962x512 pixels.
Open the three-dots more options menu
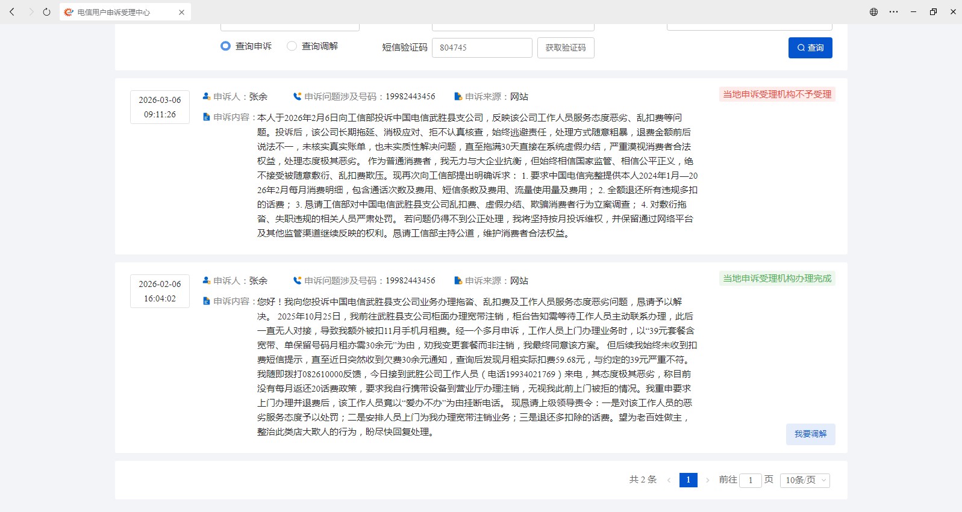click(893, 12)
